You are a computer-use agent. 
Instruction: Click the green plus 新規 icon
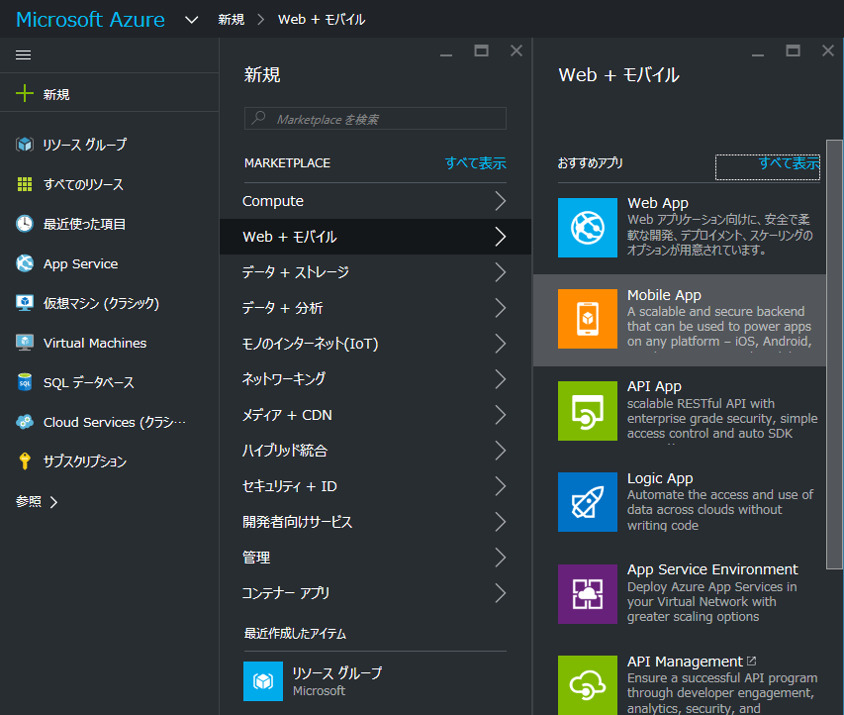(25, 93)
